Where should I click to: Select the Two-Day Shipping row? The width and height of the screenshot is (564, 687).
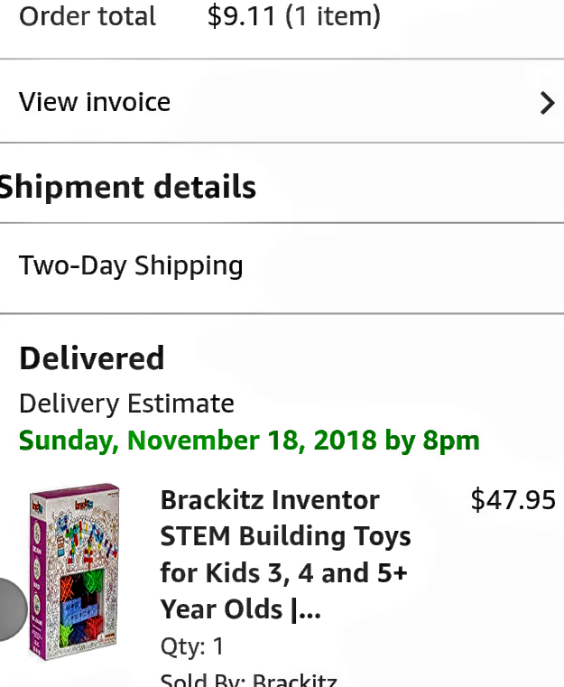(x=131, y=265)
